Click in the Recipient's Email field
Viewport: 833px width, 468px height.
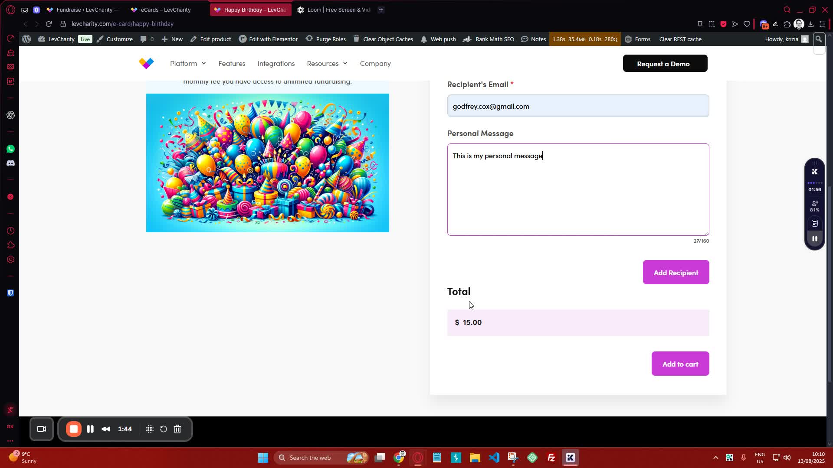(578, 106)
